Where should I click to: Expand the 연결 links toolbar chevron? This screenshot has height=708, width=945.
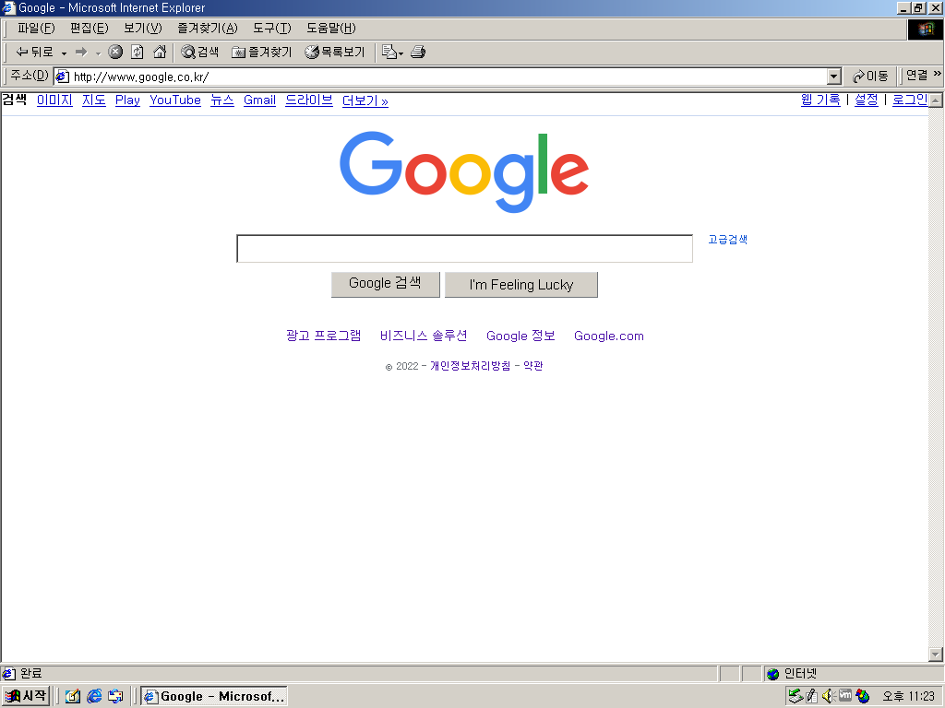pos(938,74)
